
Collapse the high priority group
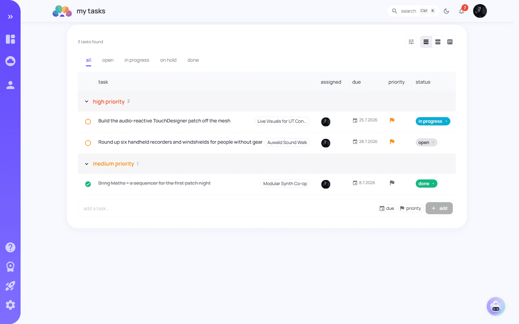86,101
